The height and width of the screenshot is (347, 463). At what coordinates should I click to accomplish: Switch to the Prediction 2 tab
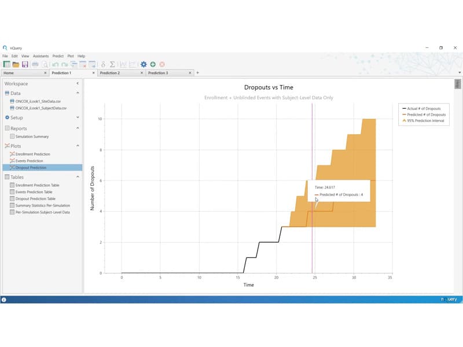(x=110, y=73)
